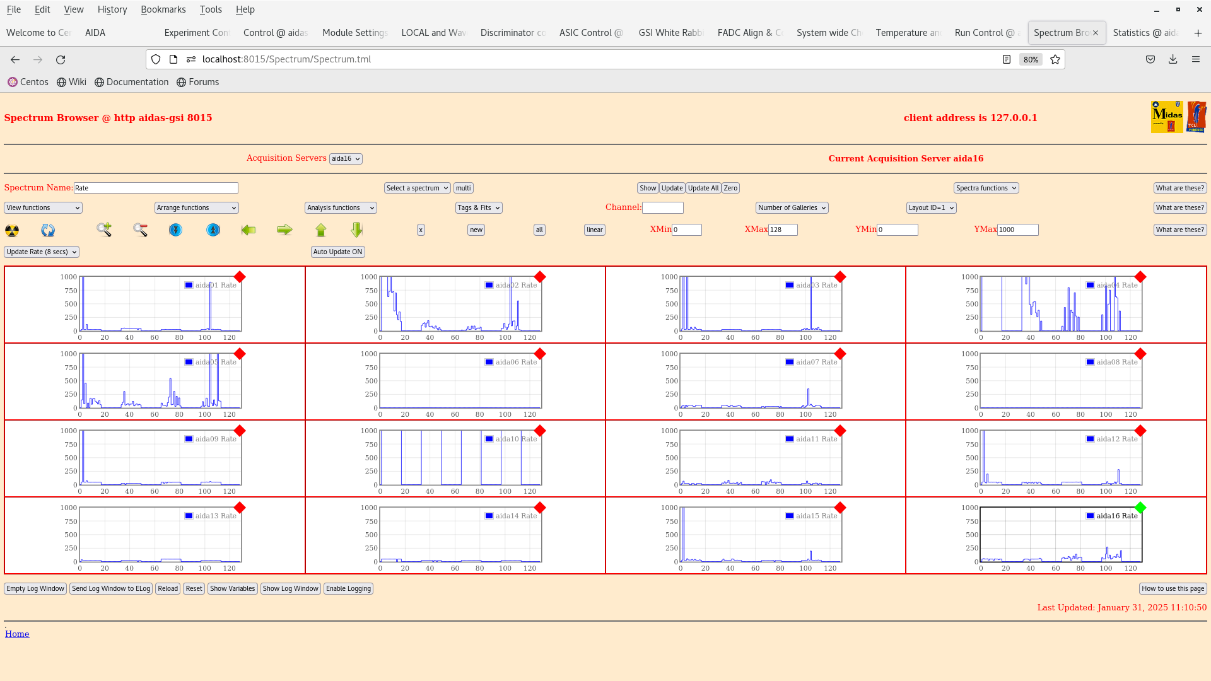Click the green right arrow icon
The height and width of the screenshot is (681, 1211).
pyautogui.click(x=284, y=230)
